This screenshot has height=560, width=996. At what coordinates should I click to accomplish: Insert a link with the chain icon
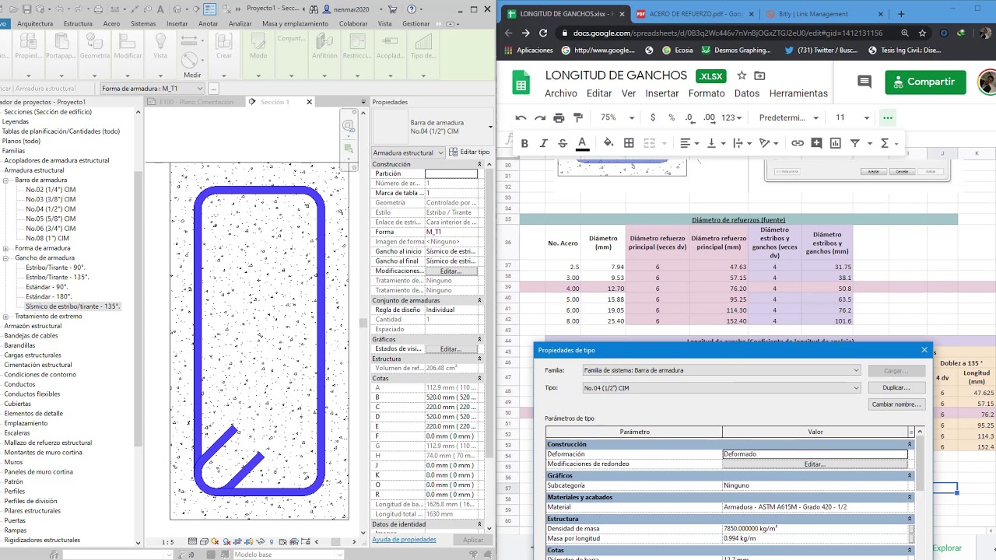[x=798, y=143]
